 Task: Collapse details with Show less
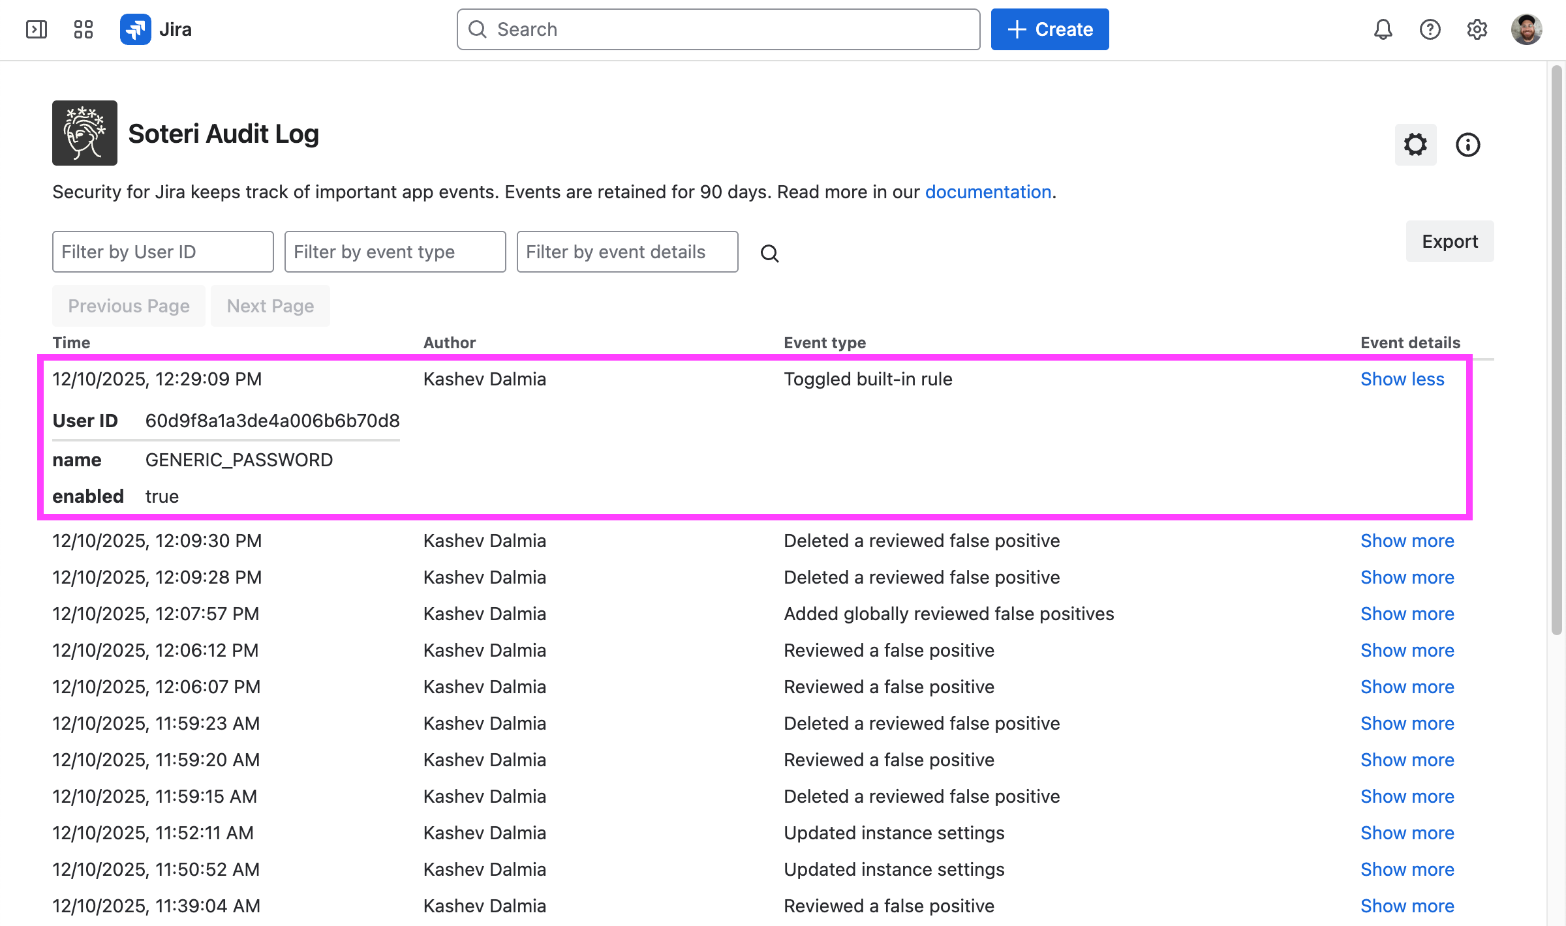(1402, 379)
